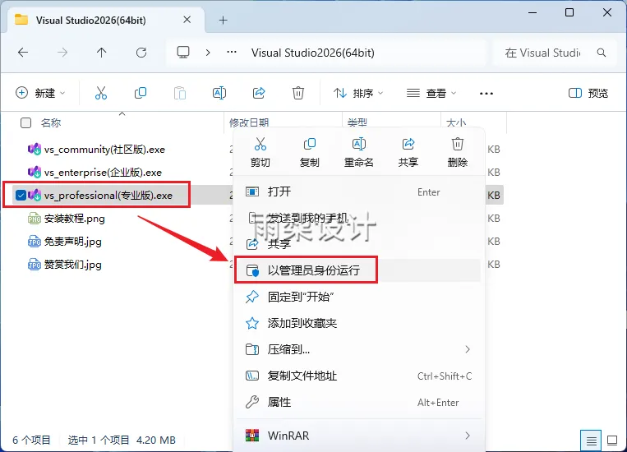Select 安装教程.png file
This screenshot has width=627, height=452.
[x=66, y=219]
